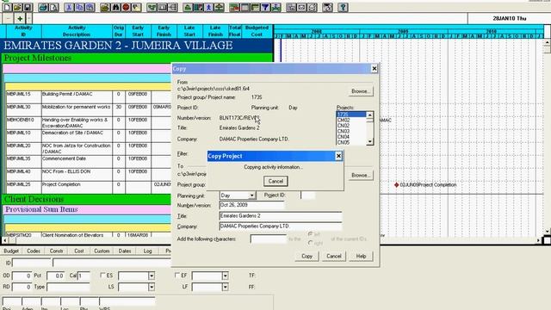Screen dimensions: 551x310
Task: Click the Filter funnel toolbar icon
Action: 265,7
